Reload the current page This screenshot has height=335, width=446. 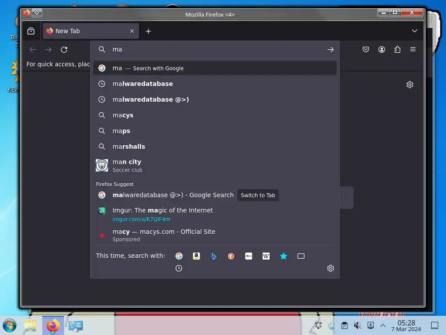click(x=64, y=50)
